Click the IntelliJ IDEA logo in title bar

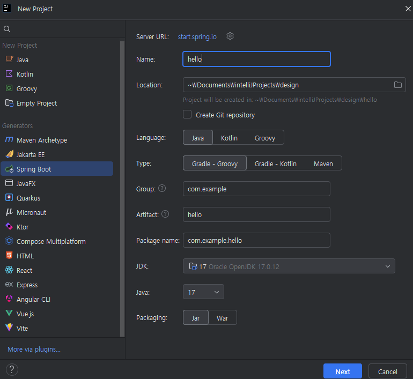[7, 8]
